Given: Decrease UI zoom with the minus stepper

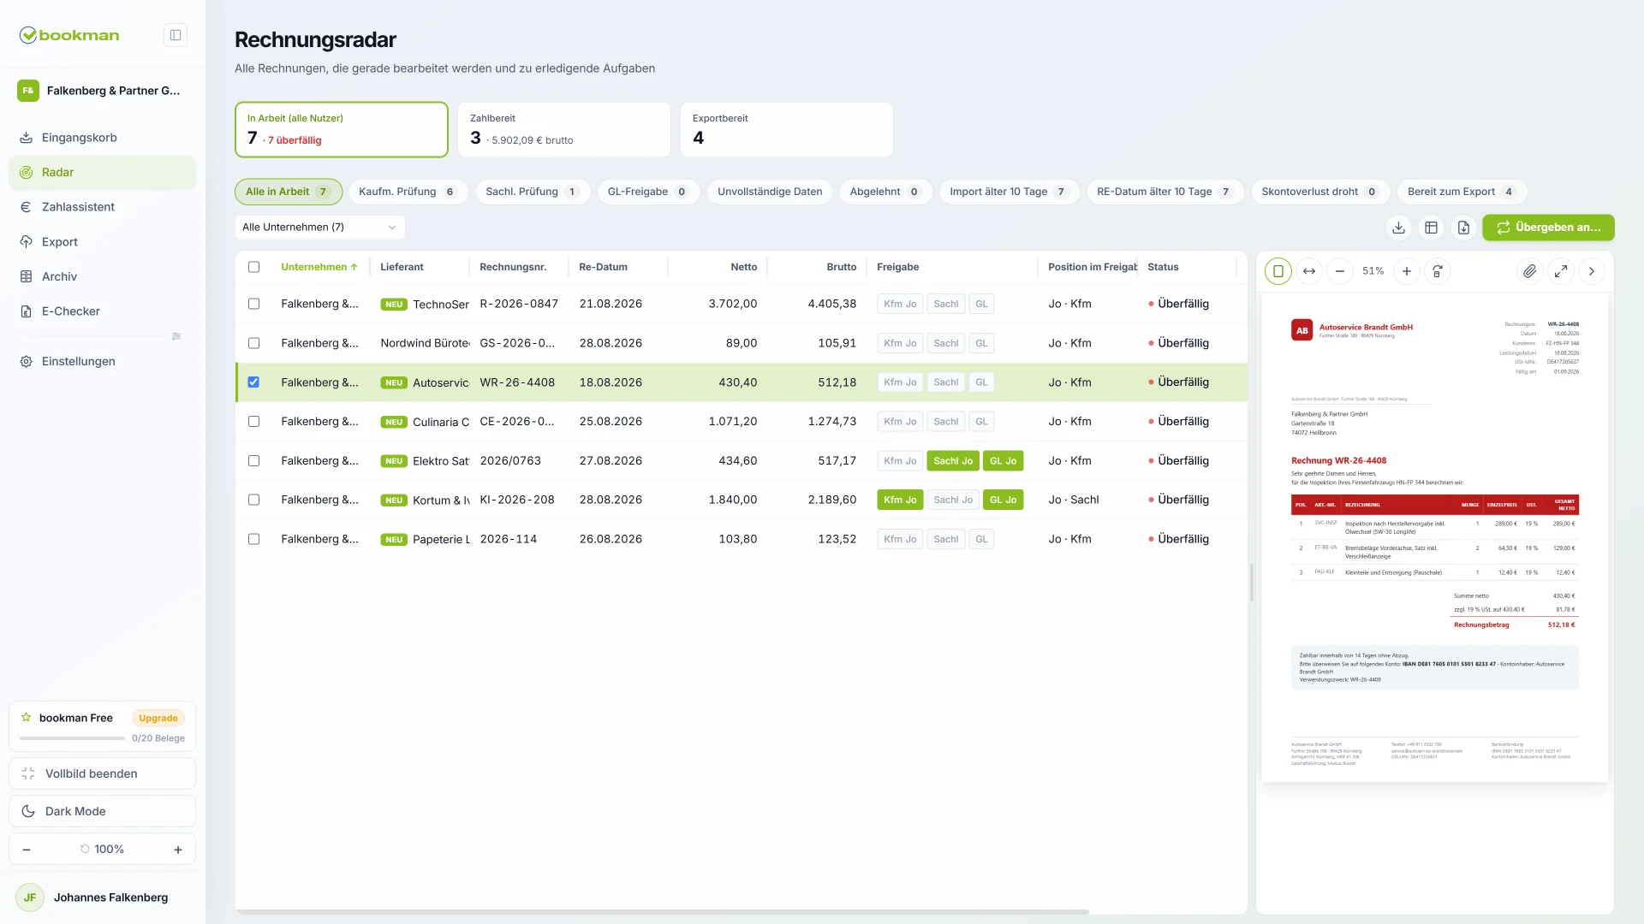Looking at the screenshot, I should 27,850.
